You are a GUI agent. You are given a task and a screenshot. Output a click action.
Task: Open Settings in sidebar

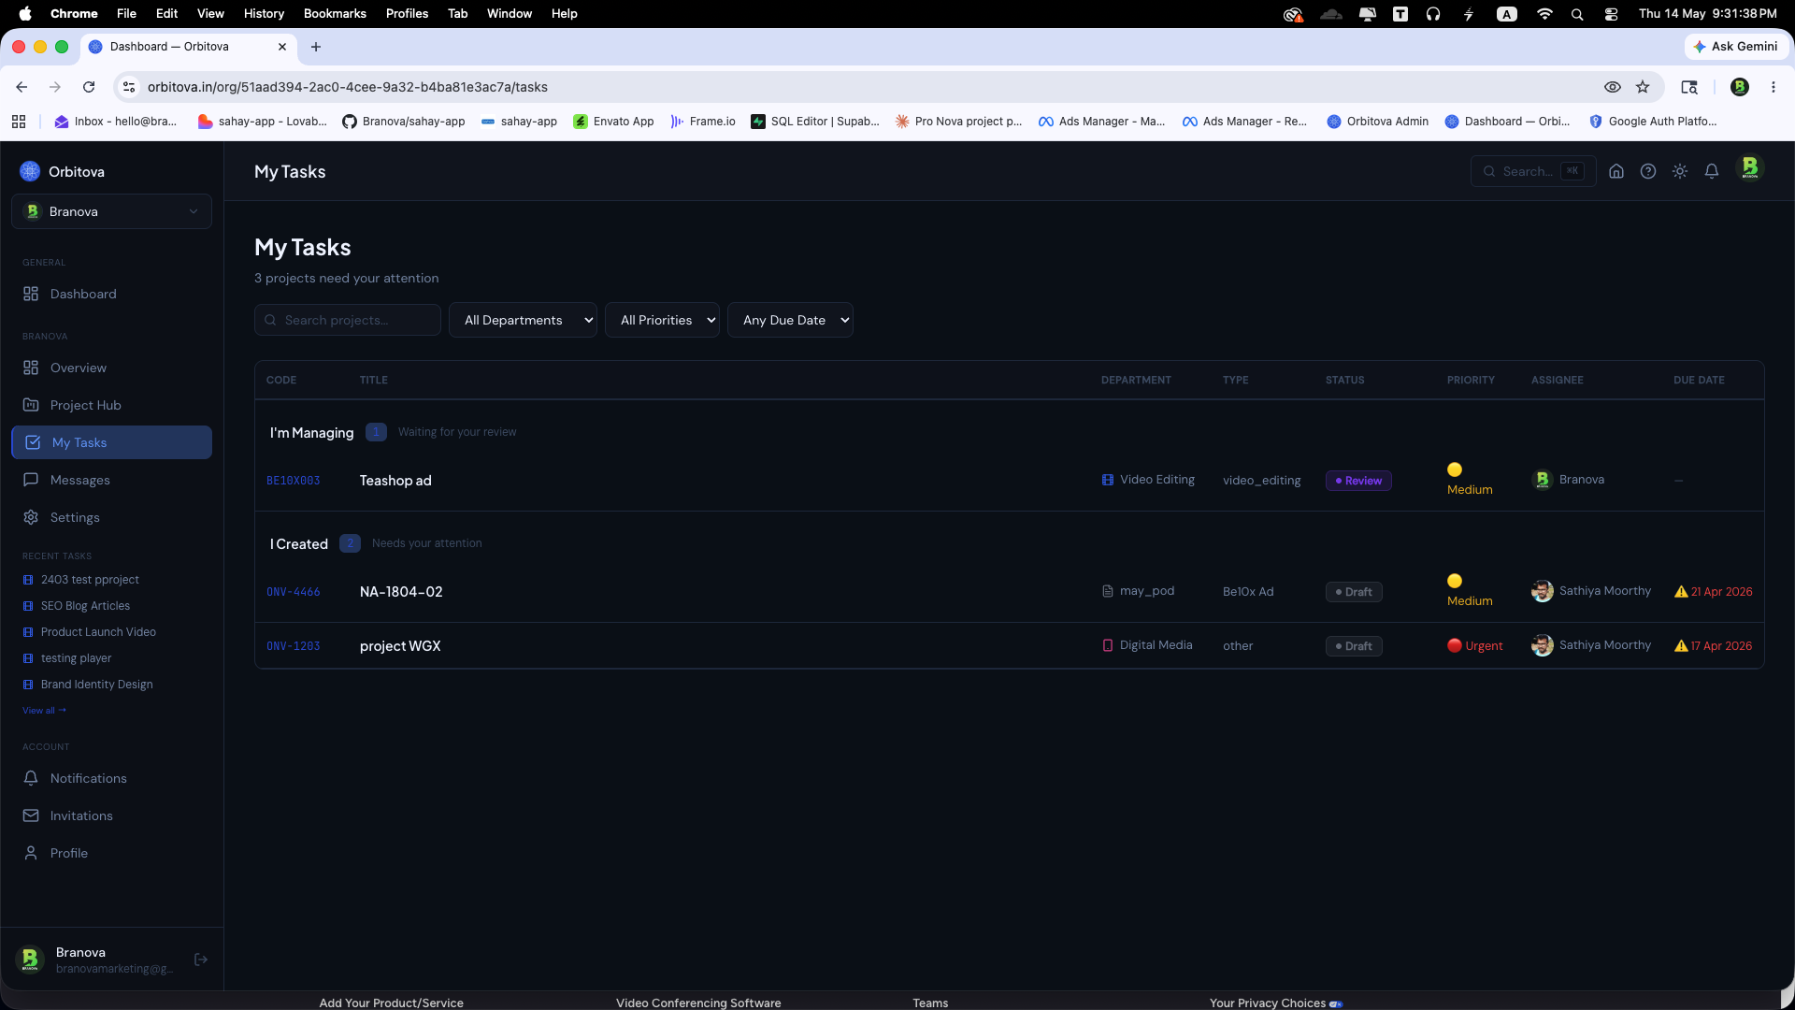click(x=111, y=517)
